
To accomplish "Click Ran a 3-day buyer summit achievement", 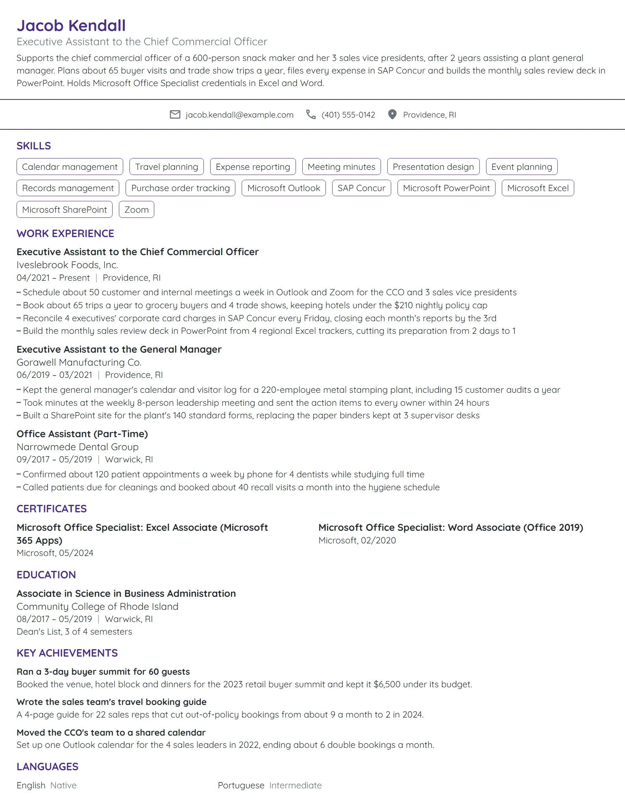I will (x=103, y=672).
